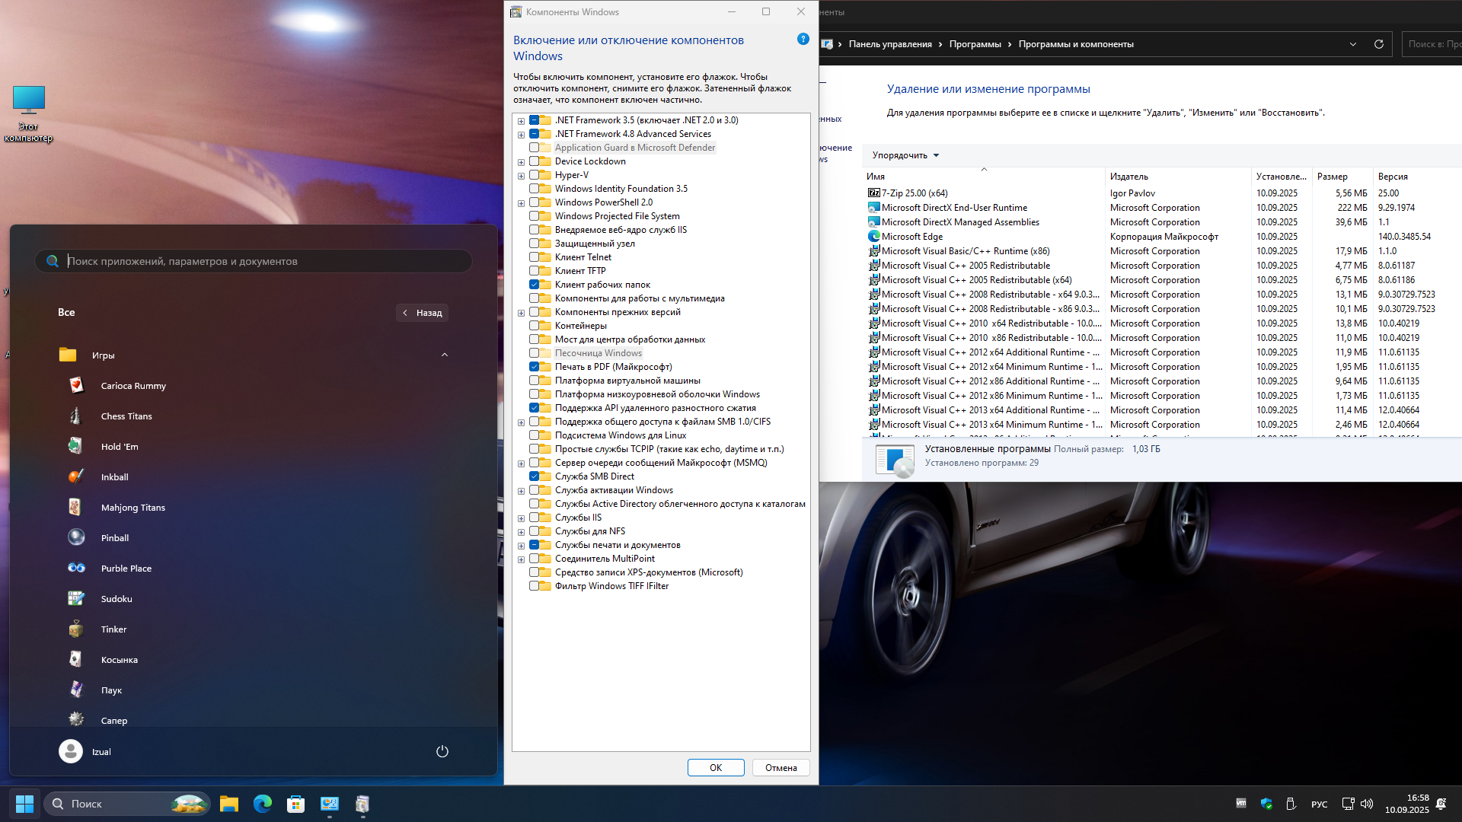Click the power button in Start menu
Screen dimensions: 1462x822
coord(442,751)
